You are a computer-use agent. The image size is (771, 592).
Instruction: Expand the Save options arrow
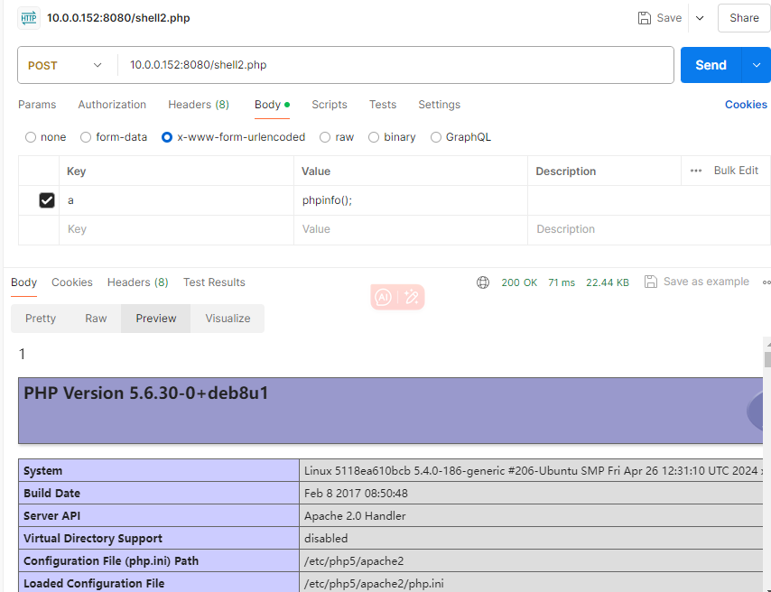pyautogui.click(x=700, y=18)
